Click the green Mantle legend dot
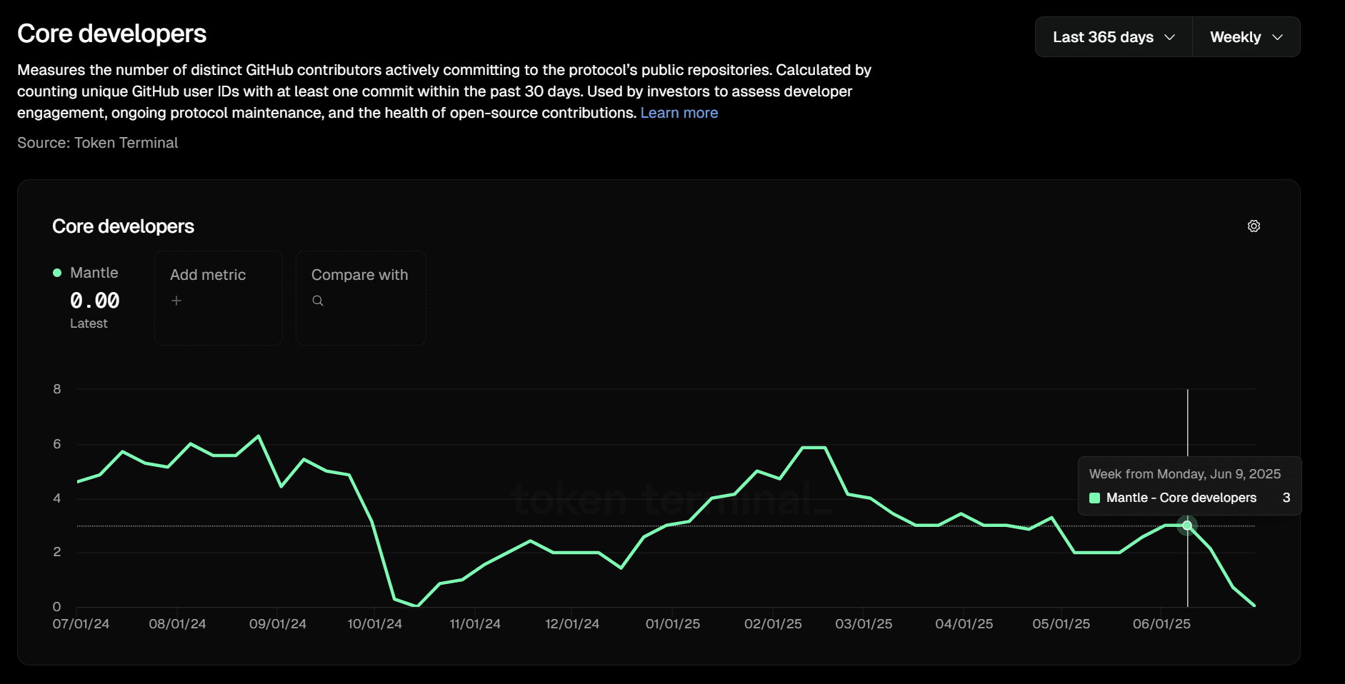Screen dimensions: 1345x684 pos(57,273)
